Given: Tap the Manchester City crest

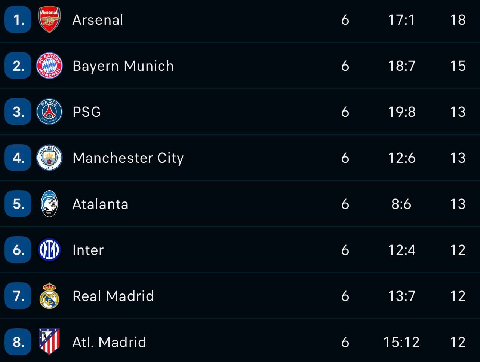Looking at the screenshot, I should coord(49,158).
